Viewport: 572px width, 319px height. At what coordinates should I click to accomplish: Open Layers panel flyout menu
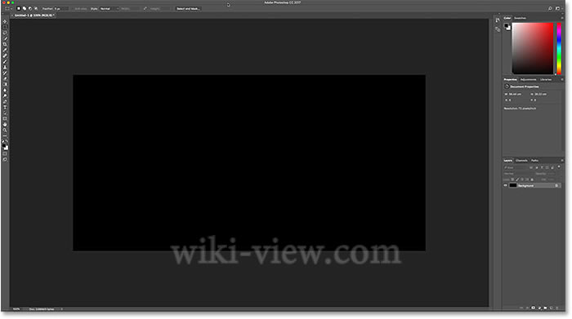(562, 160)
